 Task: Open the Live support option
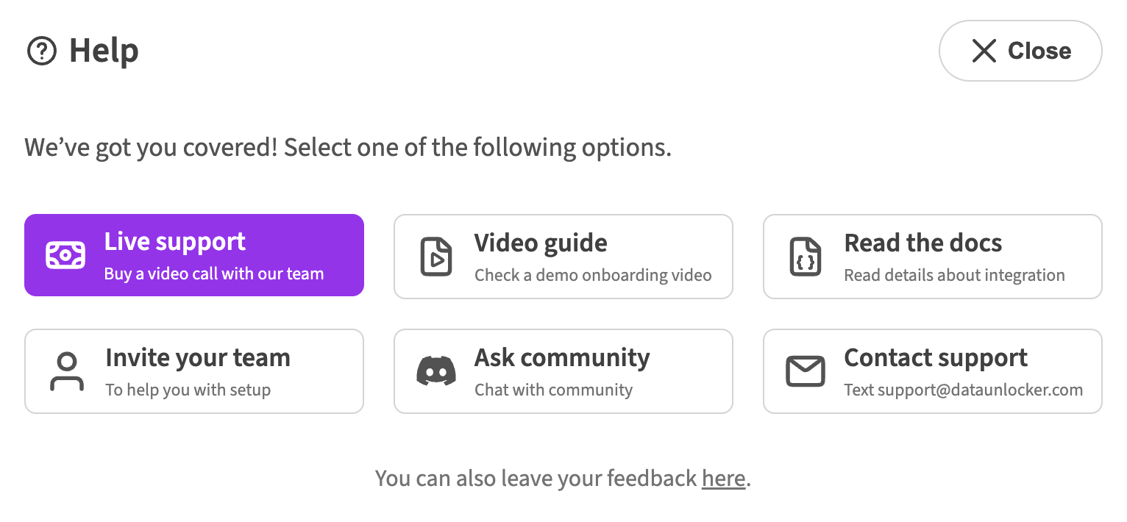point(194,255)
